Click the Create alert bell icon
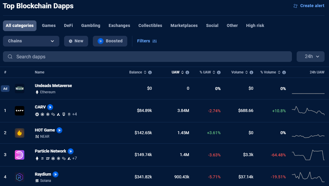The width and height of the screenshot is (329, 186). tap(295, 6)
